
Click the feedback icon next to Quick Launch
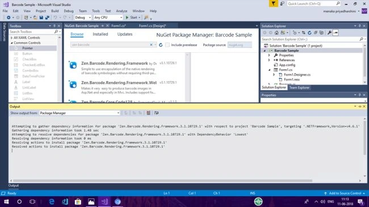pos(282,3)
